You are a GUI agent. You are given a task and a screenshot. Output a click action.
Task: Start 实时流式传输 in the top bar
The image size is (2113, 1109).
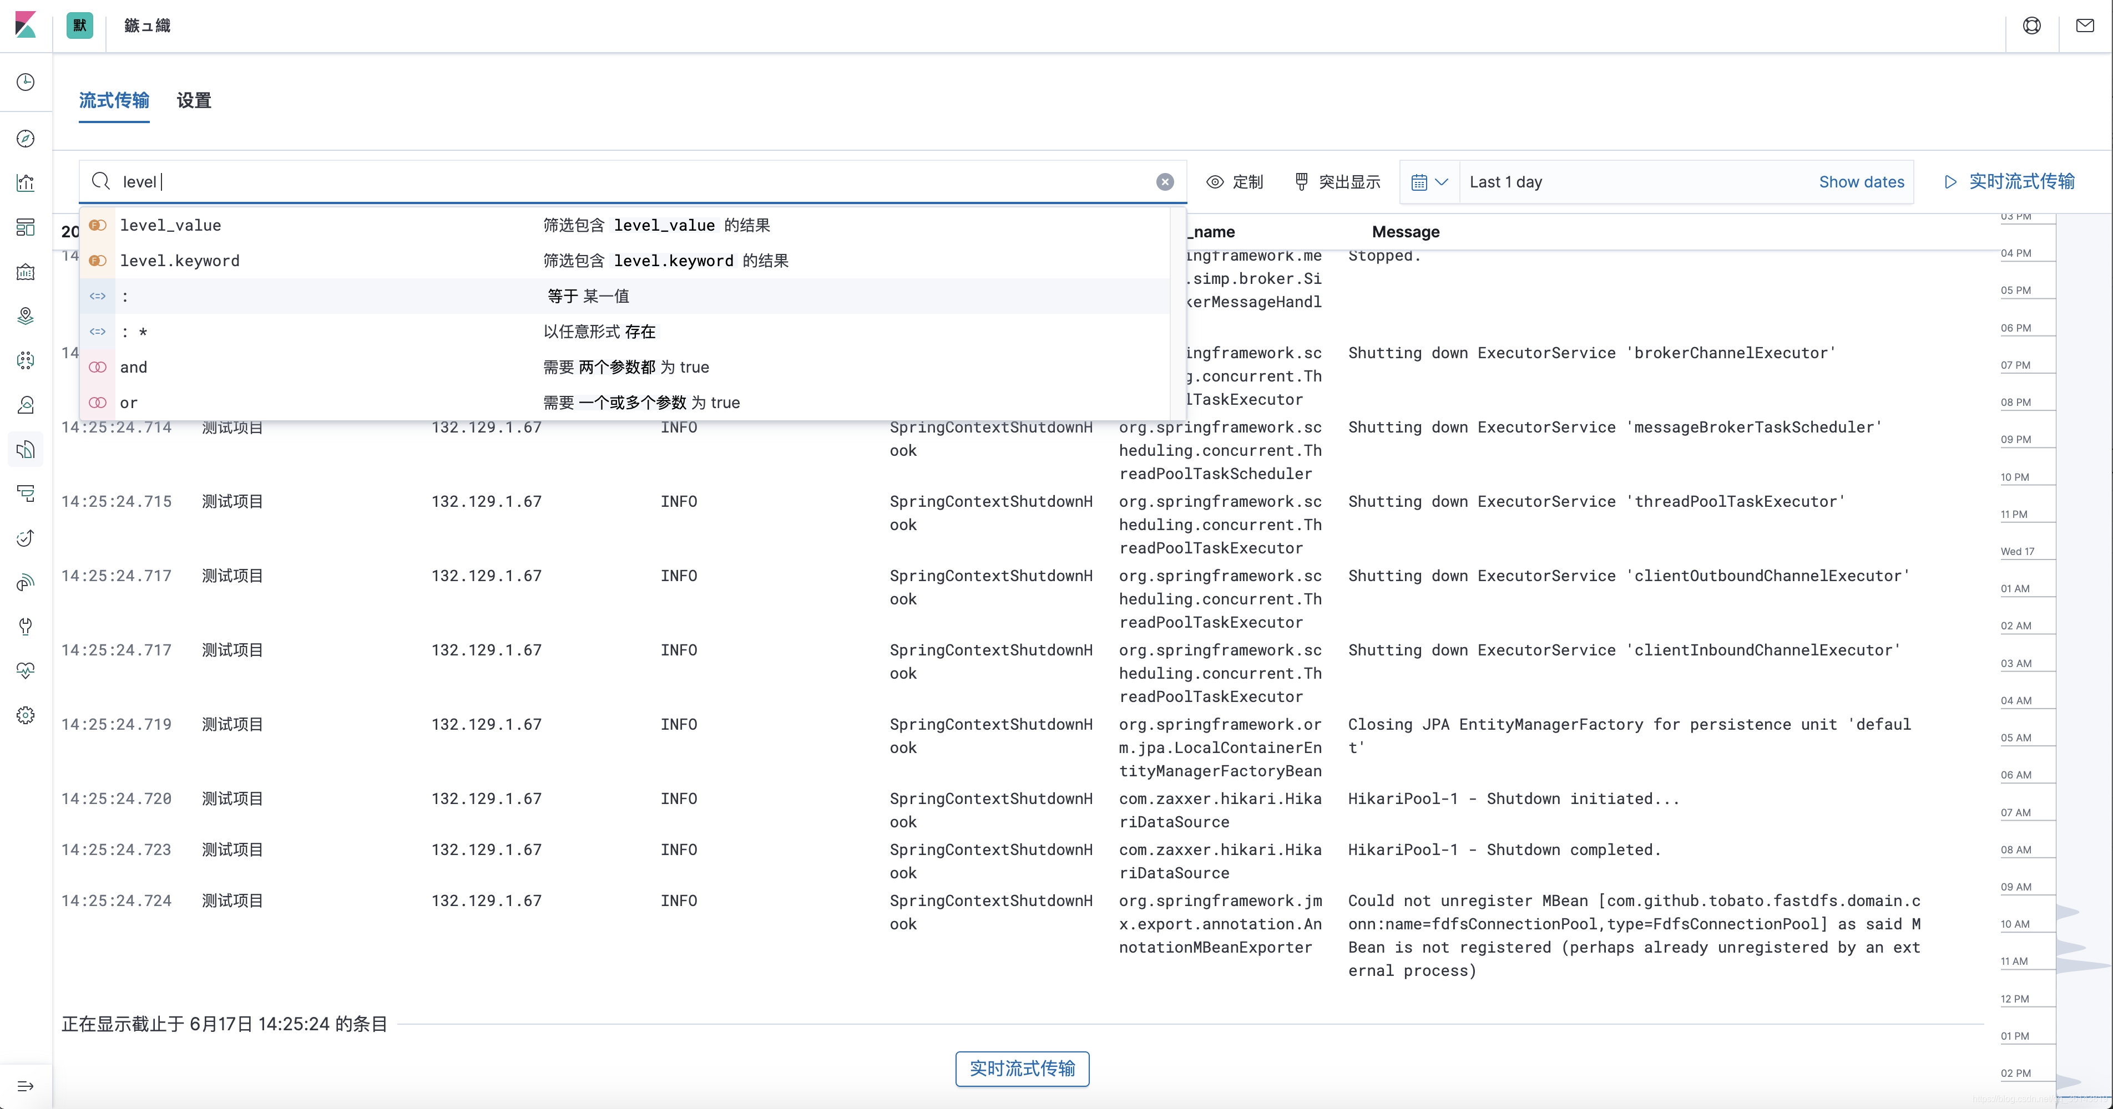(2010, 182)
